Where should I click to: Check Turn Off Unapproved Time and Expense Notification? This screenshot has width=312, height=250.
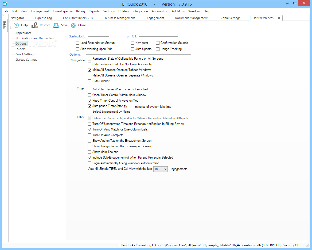pyautogui.click(x=90, y=124)
